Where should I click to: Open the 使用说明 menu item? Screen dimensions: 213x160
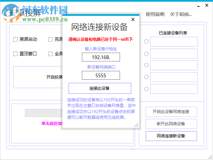click(155, 14)
